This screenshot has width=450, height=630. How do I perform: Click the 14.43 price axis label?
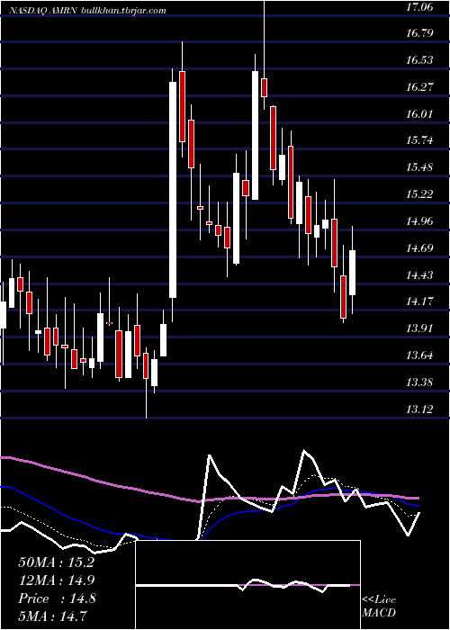click(x=420, y=274)
